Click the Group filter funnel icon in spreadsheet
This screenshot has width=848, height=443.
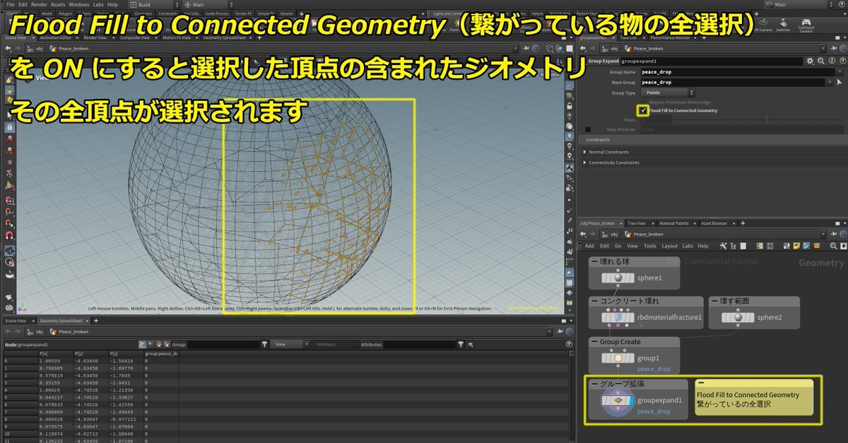(264, 344)
